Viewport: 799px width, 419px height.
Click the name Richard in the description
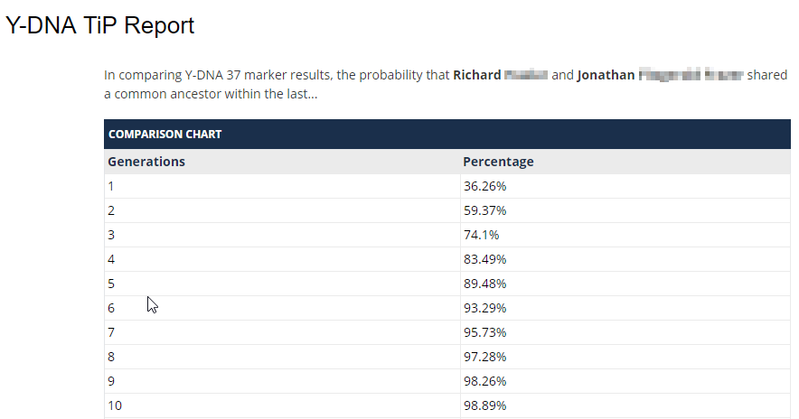click(477, 75)
